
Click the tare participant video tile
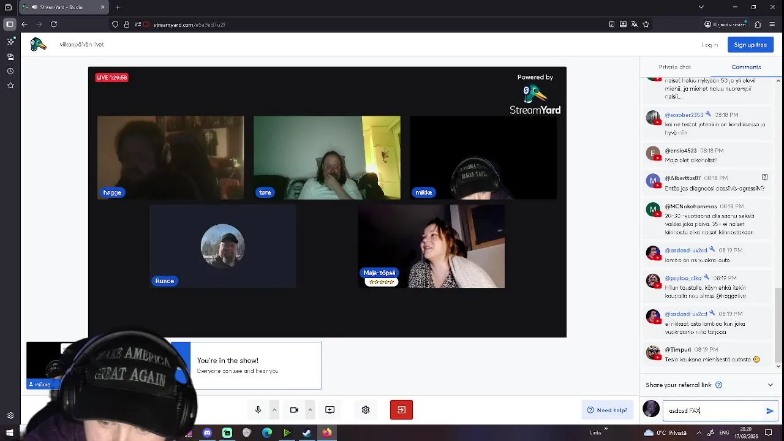pyautogui.click(x=327, y=157)
